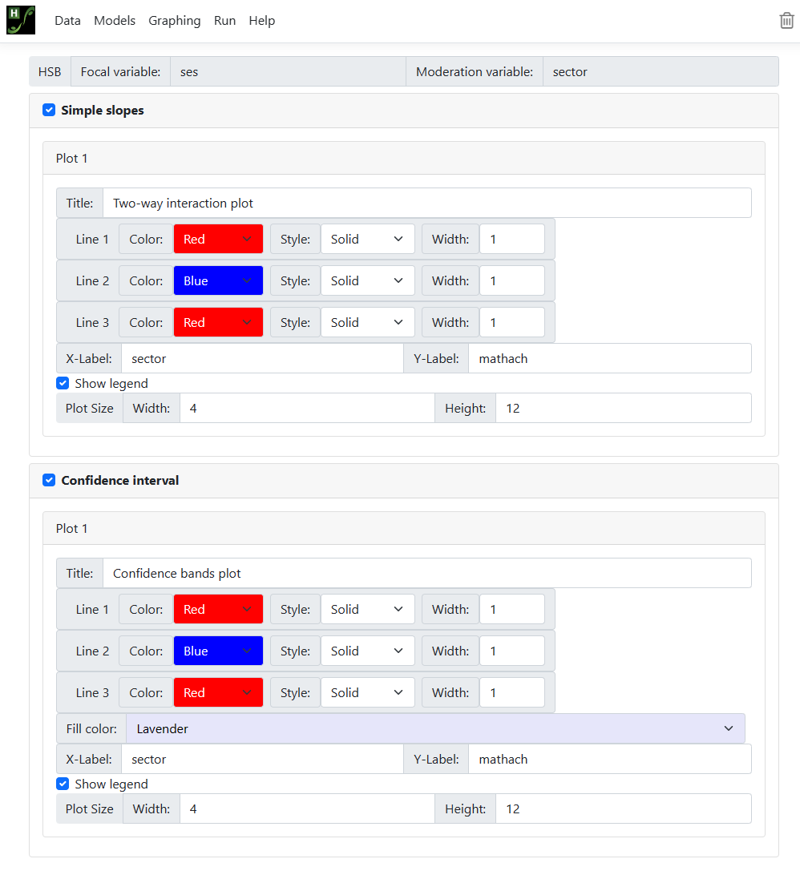Click the trash can delete icon
The image size is (800, 875).
point(786,21)
